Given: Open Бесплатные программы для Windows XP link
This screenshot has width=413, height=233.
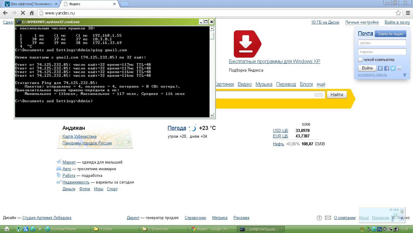Looking at the screenshot, I should 275,61.
